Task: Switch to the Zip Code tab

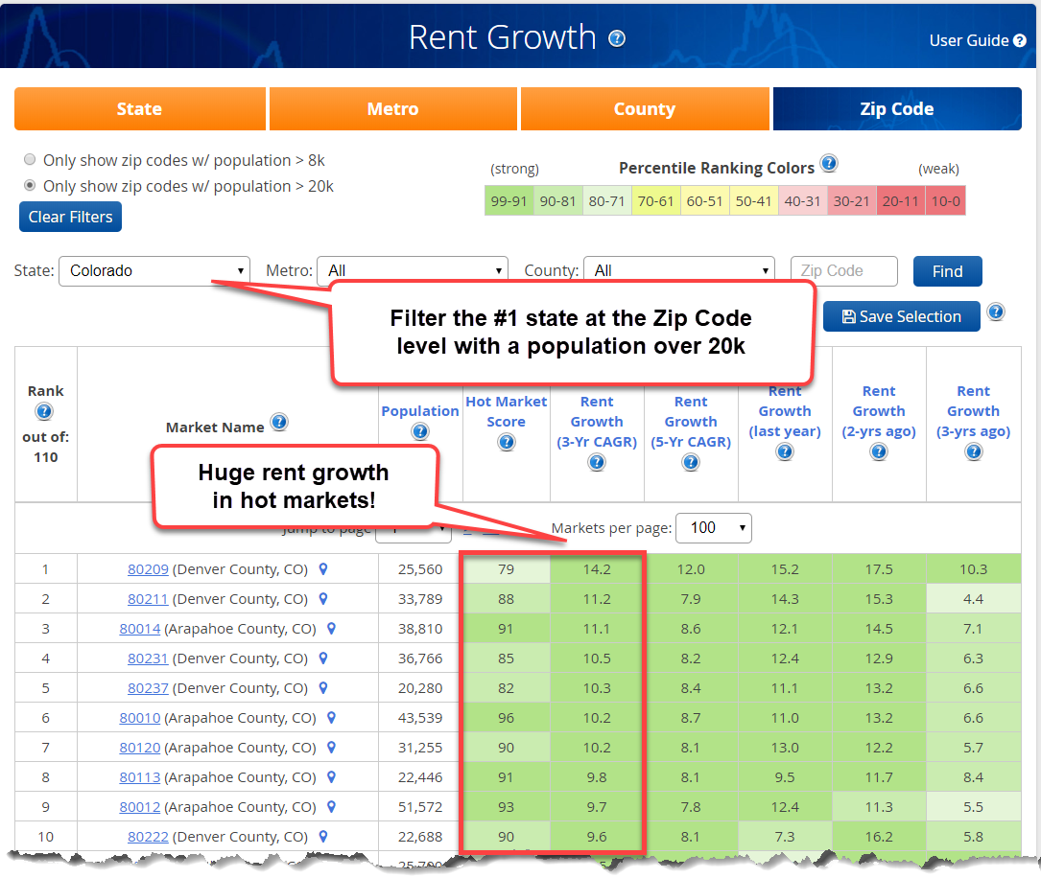Action: (x=897, y=108)
